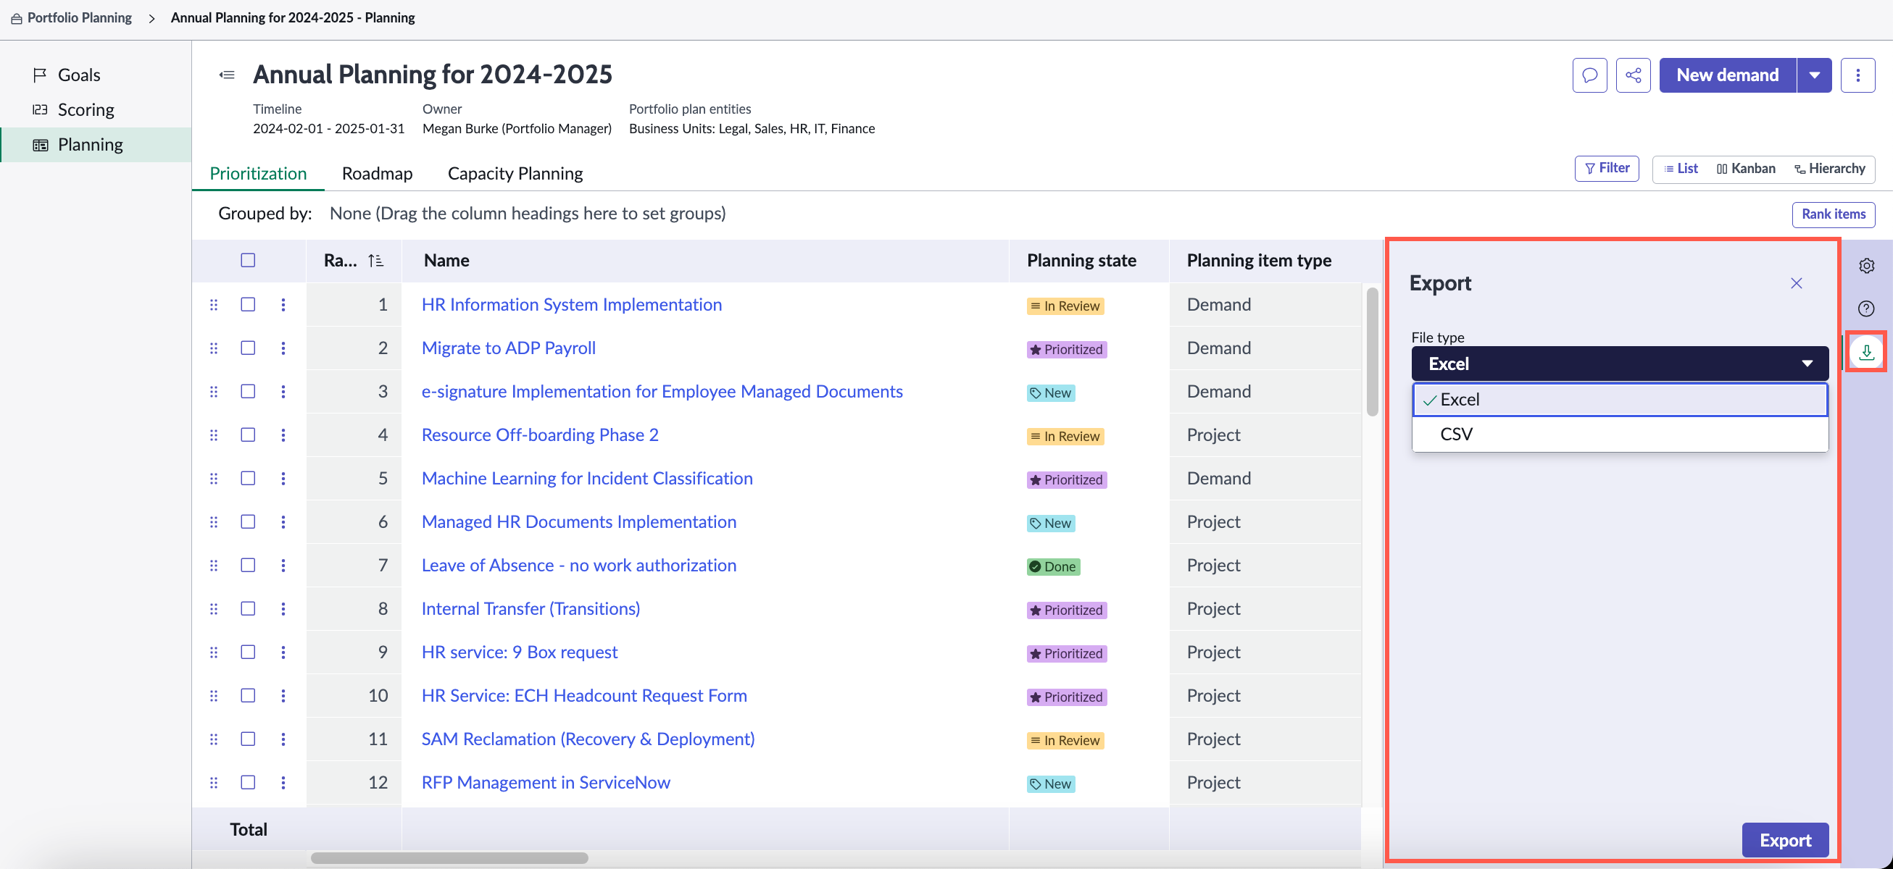Expand the New demand dropdown arrow
The height and width of the screenshot is (869, 1893).
tap(1815, 75)
